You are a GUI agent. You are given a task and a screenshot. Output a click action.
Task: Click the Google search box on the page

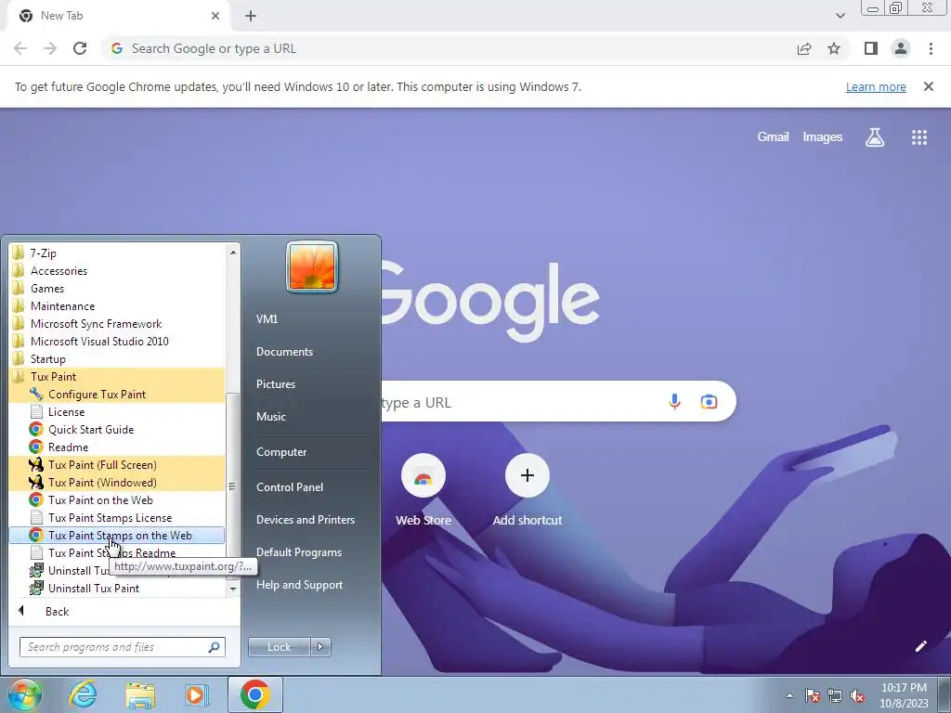coord(558,401)
